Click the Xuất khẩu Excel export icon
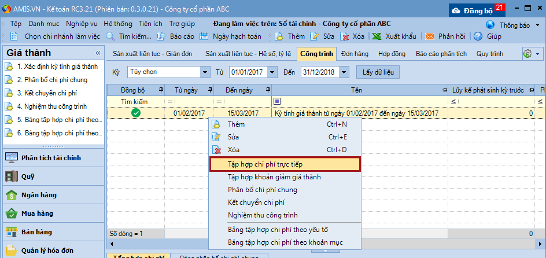Screen dimensions: 546x258 (377, 36)
